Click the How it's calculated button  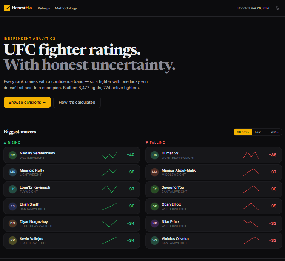(77, 102)
